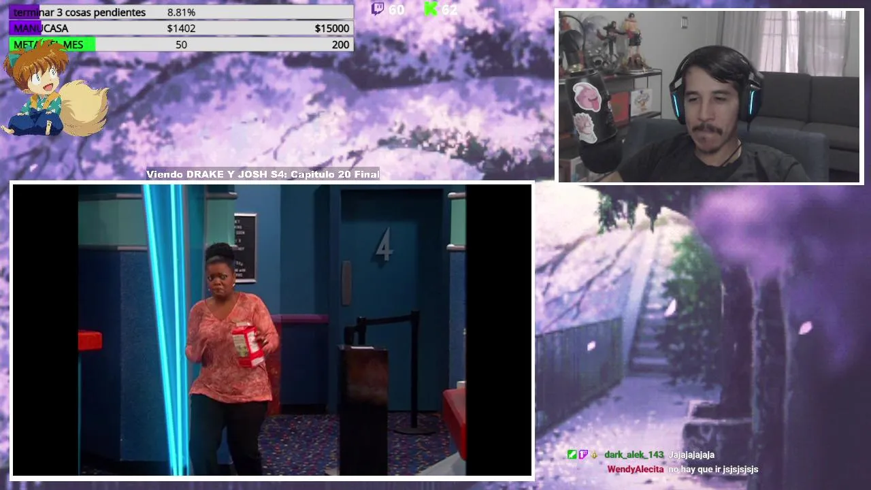Click the Kick viewer count 62

pos(449,10)
